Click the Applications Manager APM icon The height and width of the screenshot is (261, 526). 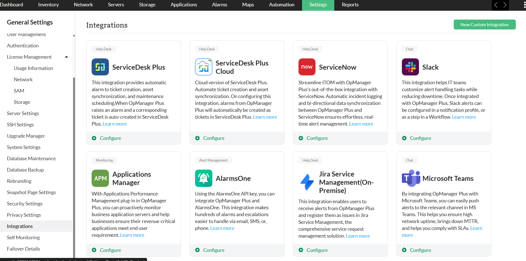pyautogui.click(x=100, y=178)
